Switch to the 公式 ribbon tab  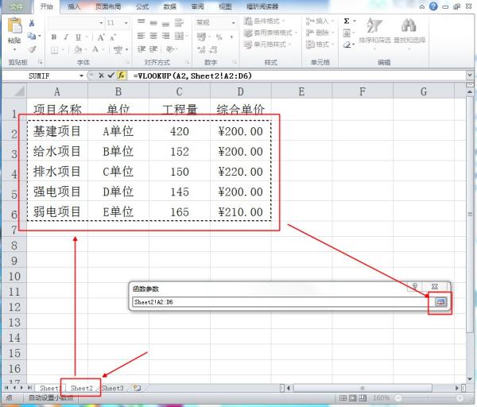(142, 6)
